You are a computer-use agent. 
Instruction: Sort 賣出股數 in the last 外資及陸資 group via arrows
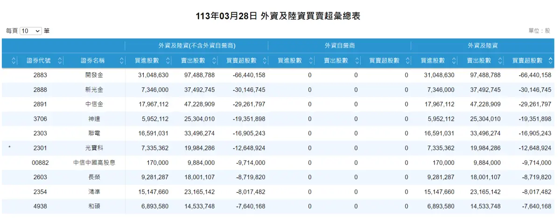(x=500, y=61)
